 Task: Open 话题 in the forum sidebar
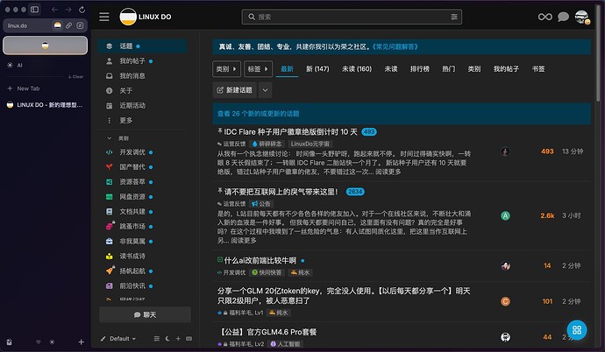pyautogui.click(x=143, y=46)
